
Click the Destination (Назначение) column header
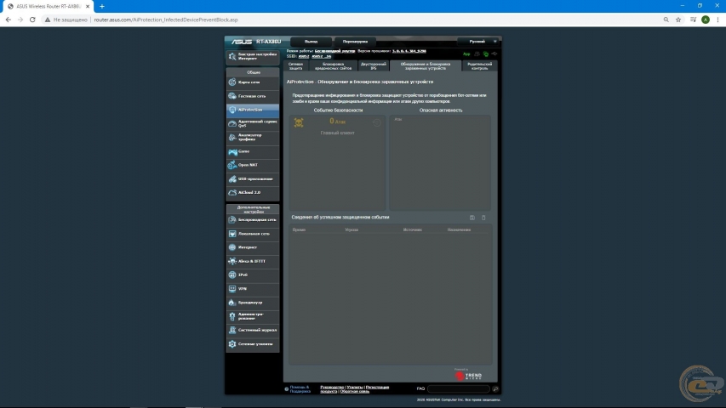click(x=459, y=229)
